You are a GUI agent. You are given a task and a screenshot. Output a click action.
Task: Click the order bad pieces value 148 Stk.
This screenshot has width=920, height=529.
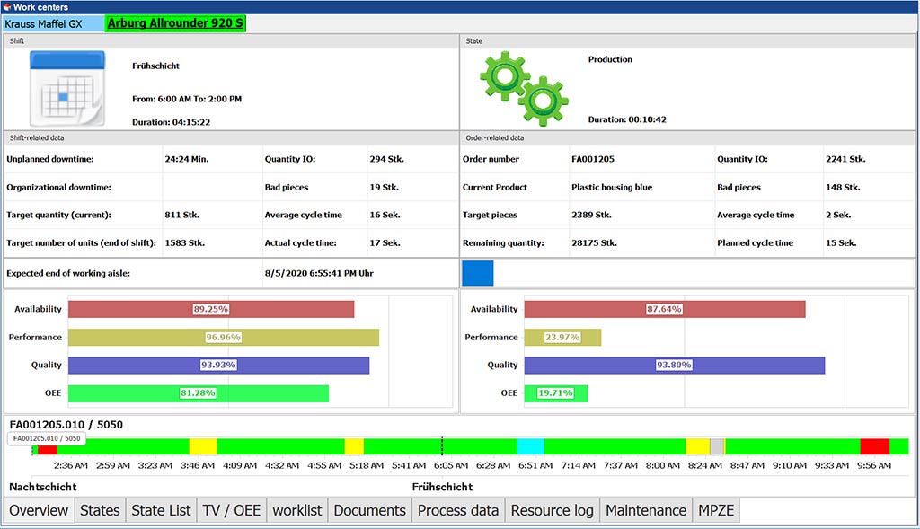[x=843, y=187]
